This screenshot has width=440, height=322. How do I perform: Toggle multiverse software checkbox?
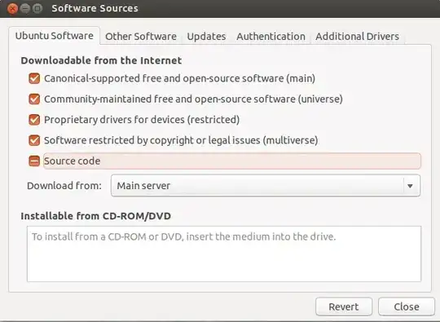coord(34,140)
